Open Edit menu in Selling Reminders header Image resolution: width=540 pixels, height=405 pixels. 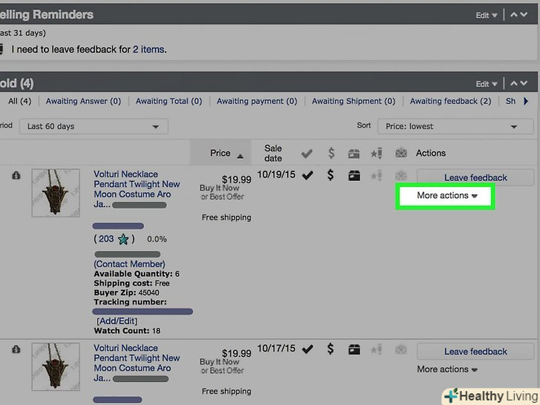click(487, 15)
